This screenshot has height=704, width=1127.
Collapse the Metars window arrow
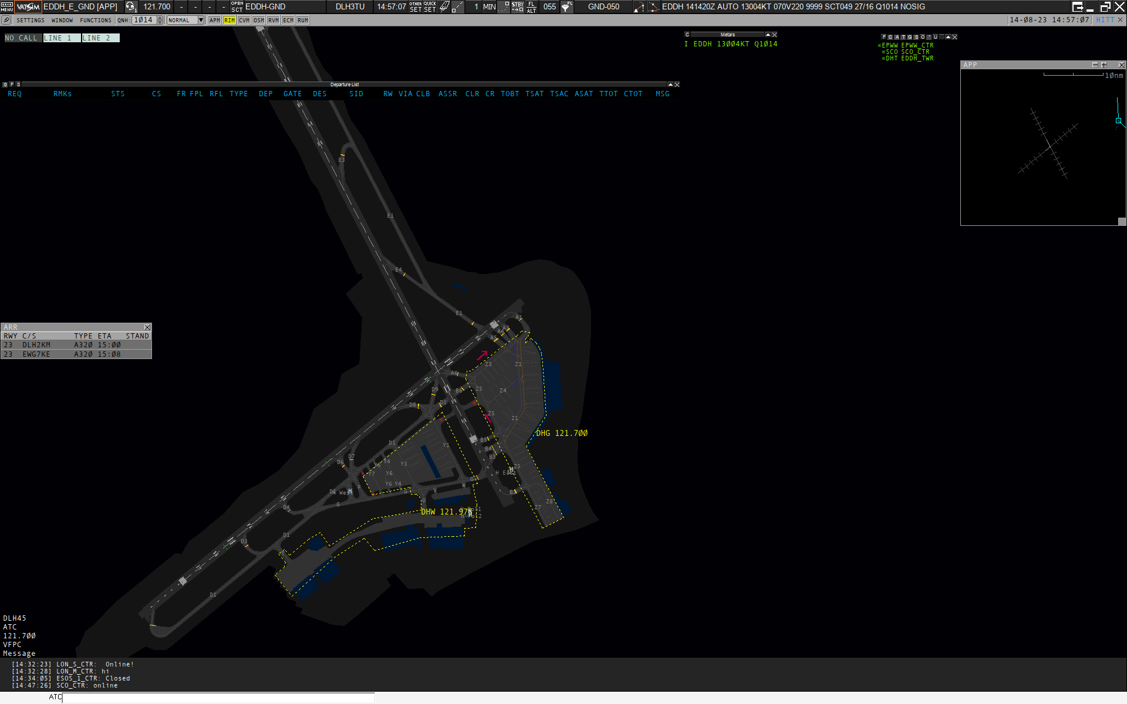pos(767,35)
